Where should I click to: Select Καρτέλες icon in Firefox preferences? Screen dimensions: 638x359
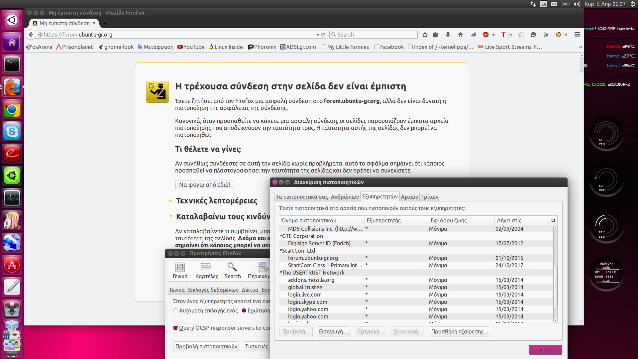(x=207, y=271)
